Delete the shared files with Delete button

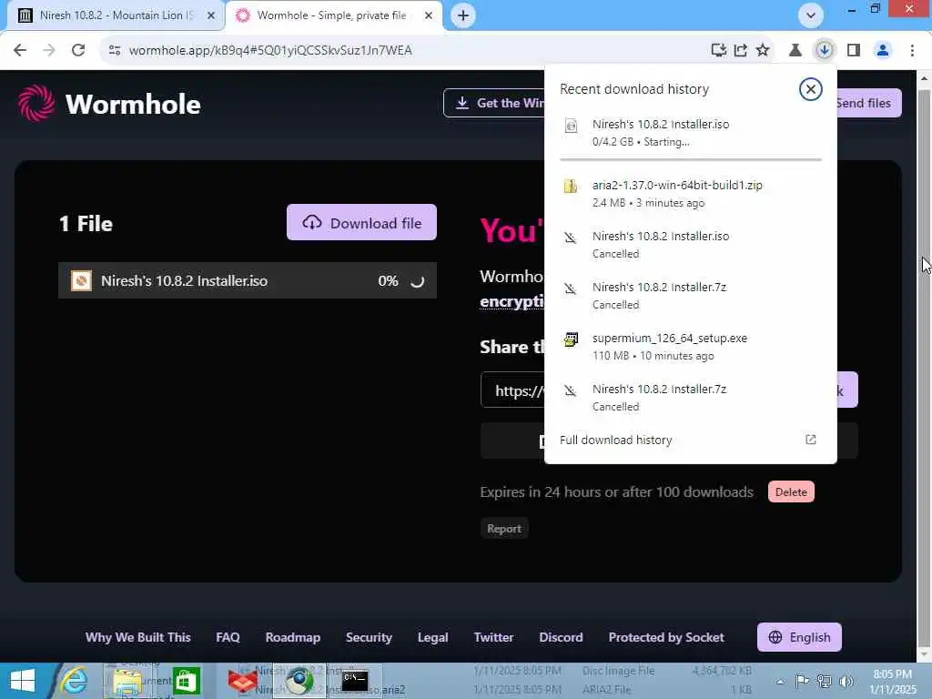pyautogui.click(x=791, y=491)
